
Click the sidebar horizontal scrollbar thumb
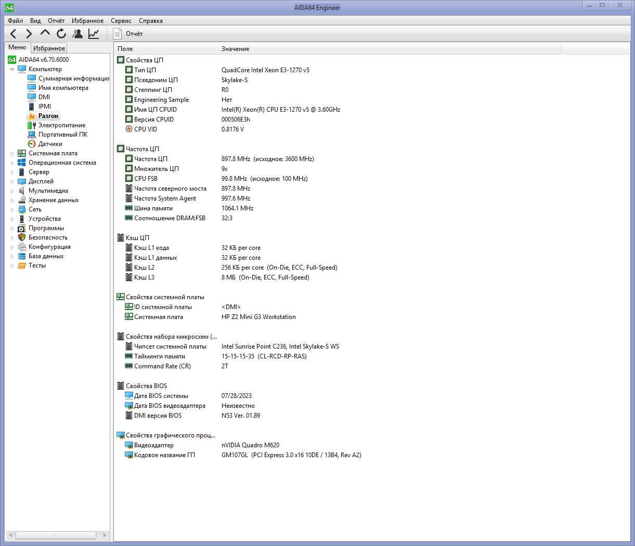[56, 535]
